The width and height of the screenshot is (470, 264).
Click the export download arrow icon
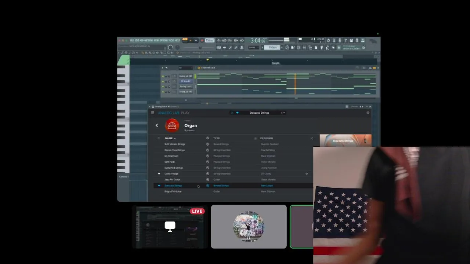click(363, 40)
